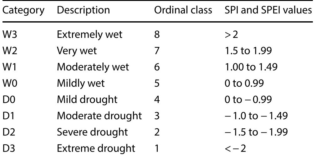Select the Moderately wet description

click(93, 67)
